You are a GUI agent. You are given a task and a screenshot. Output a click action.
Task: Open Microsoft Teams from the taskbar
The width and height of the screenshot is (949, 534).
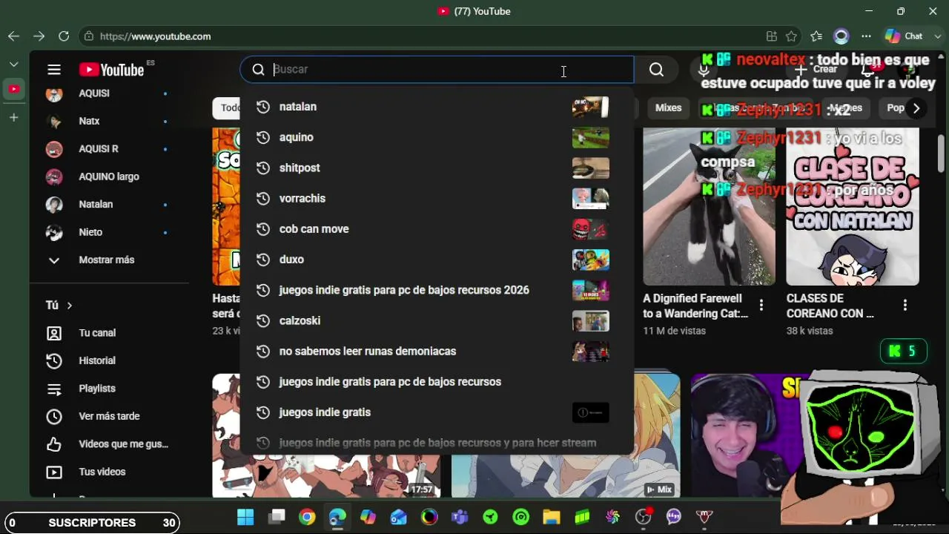click(460, 517)
